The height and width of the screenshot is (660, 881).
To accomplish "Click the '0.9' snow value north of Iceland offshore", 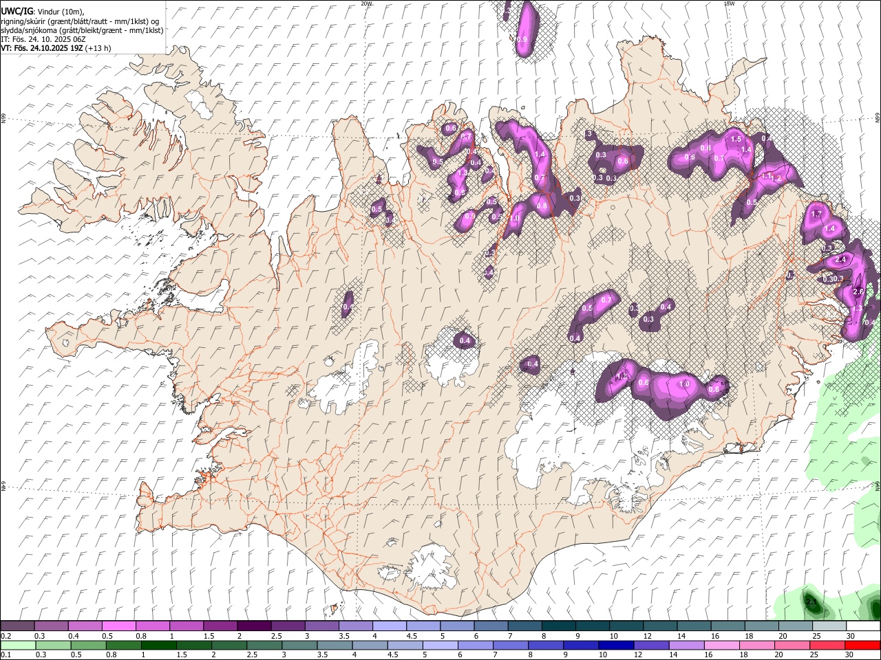I will 522,40.
